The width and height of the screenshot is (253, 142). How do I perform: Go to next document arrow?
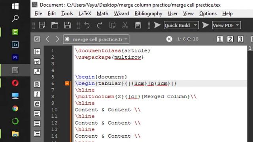pos(57,39)
